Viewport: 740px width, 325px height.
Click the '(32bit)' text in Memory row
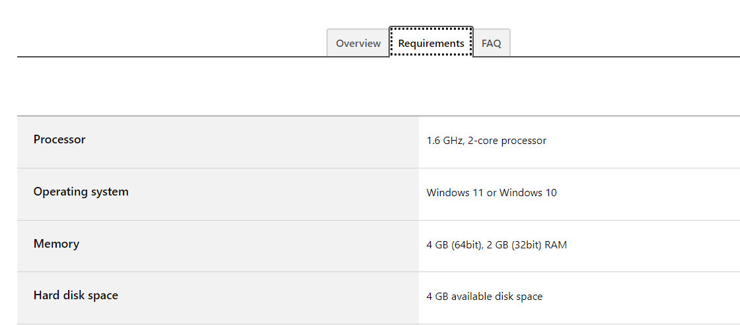pyautogui.click(x=524, y=245)
